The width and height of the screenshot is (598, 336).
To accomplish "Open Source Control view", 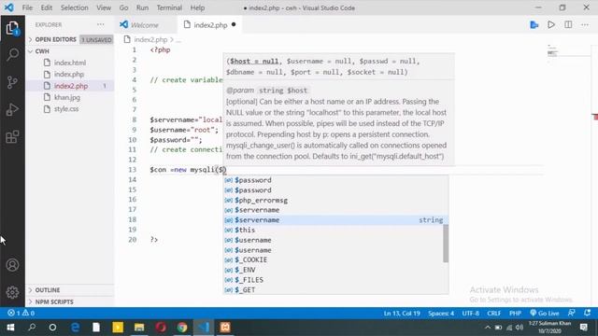I will coord(12,82).
